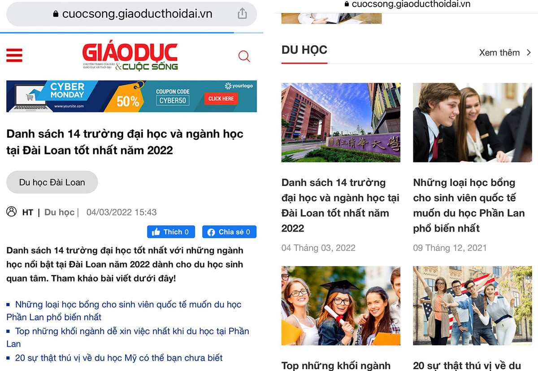Click the padlock icon in the address bar

point(56,14)
